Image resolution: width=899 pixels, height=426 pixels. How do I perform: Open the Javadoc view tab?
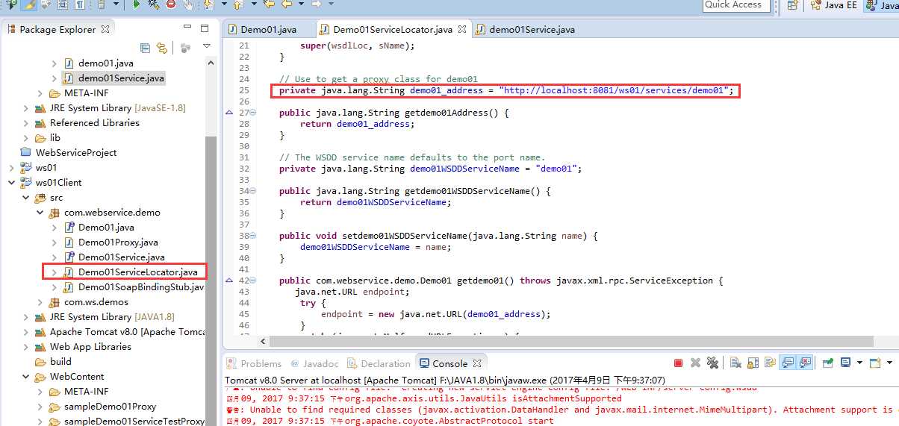(314, 363)
